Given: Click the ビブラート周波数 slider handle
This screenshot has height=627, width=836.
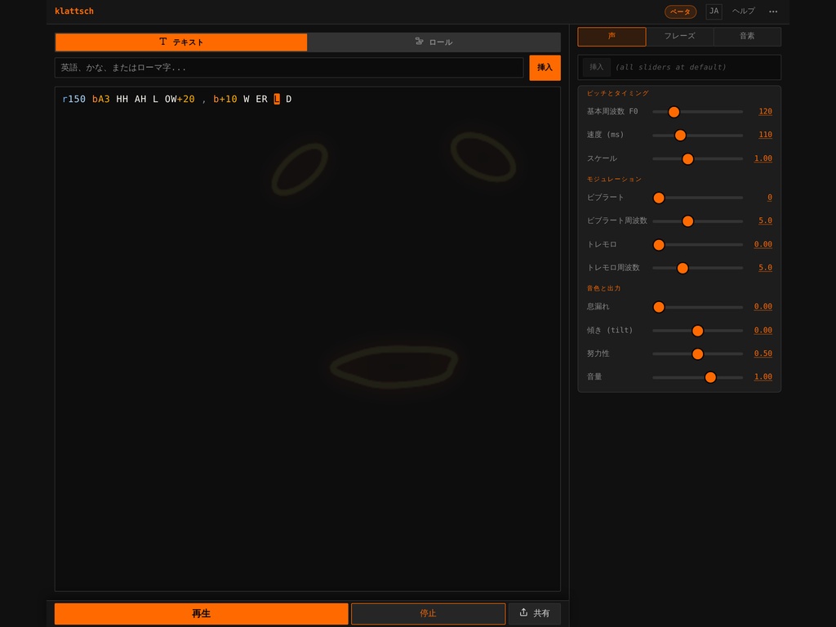Looking at the screenshot, I should click(x=687, y=221).
